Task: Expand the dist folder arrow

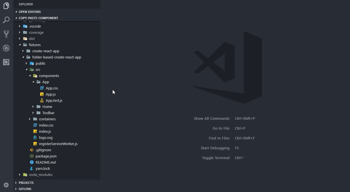Action: coord(20,39)
